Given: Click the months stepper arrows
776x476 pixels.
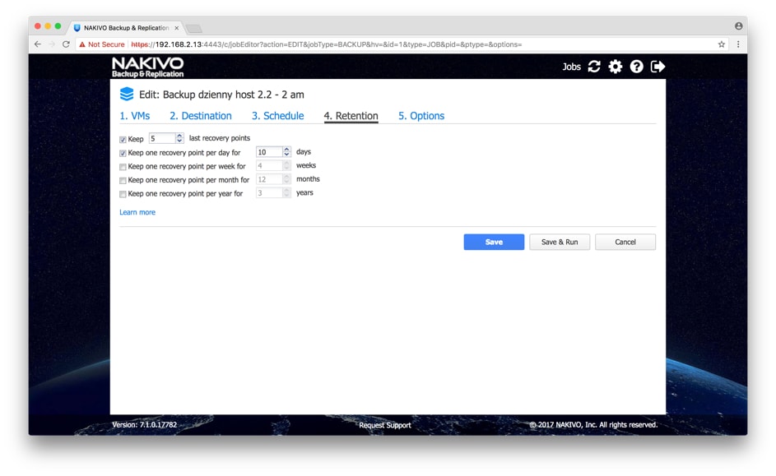Looking at the screenshot, I should point(286,179).
